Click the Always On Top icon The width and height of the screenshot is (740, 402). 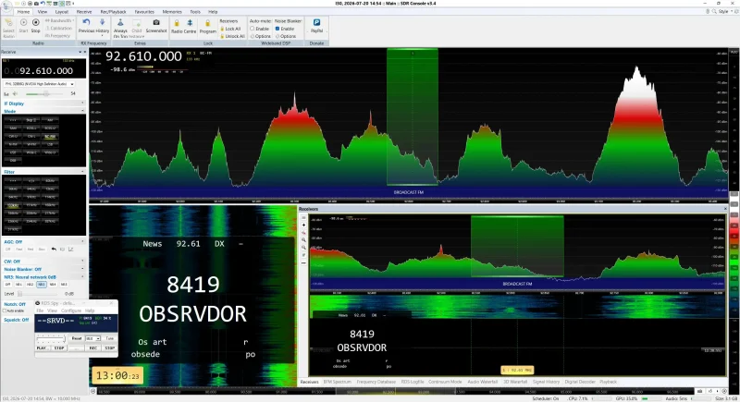[x=120, y=22]
